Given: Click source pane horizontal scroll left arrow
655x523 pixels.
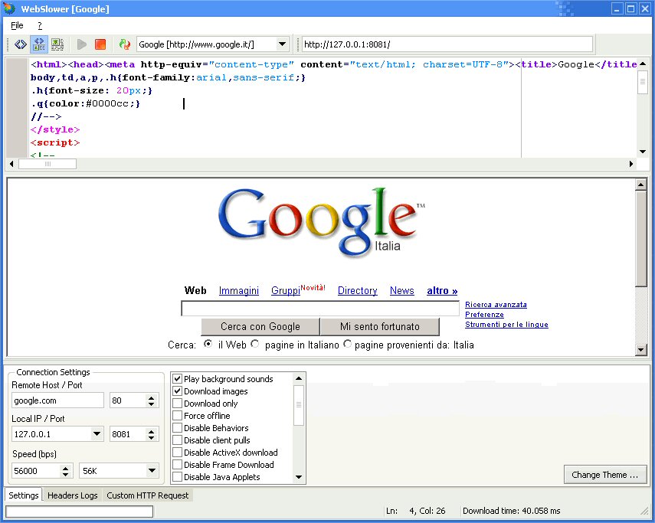Looking at the screenshot, I should click(x=11, y=164).
